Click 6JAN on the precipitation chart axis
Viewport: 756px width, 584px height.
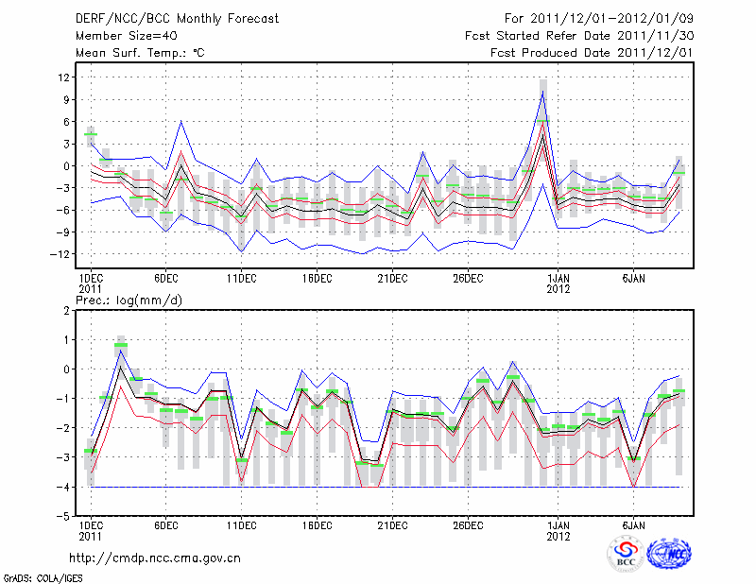coord(634,524)
